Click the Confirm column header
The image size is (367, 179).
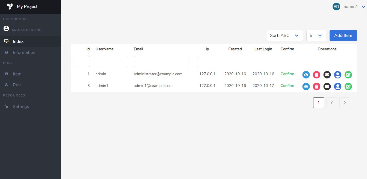point(287,49)
